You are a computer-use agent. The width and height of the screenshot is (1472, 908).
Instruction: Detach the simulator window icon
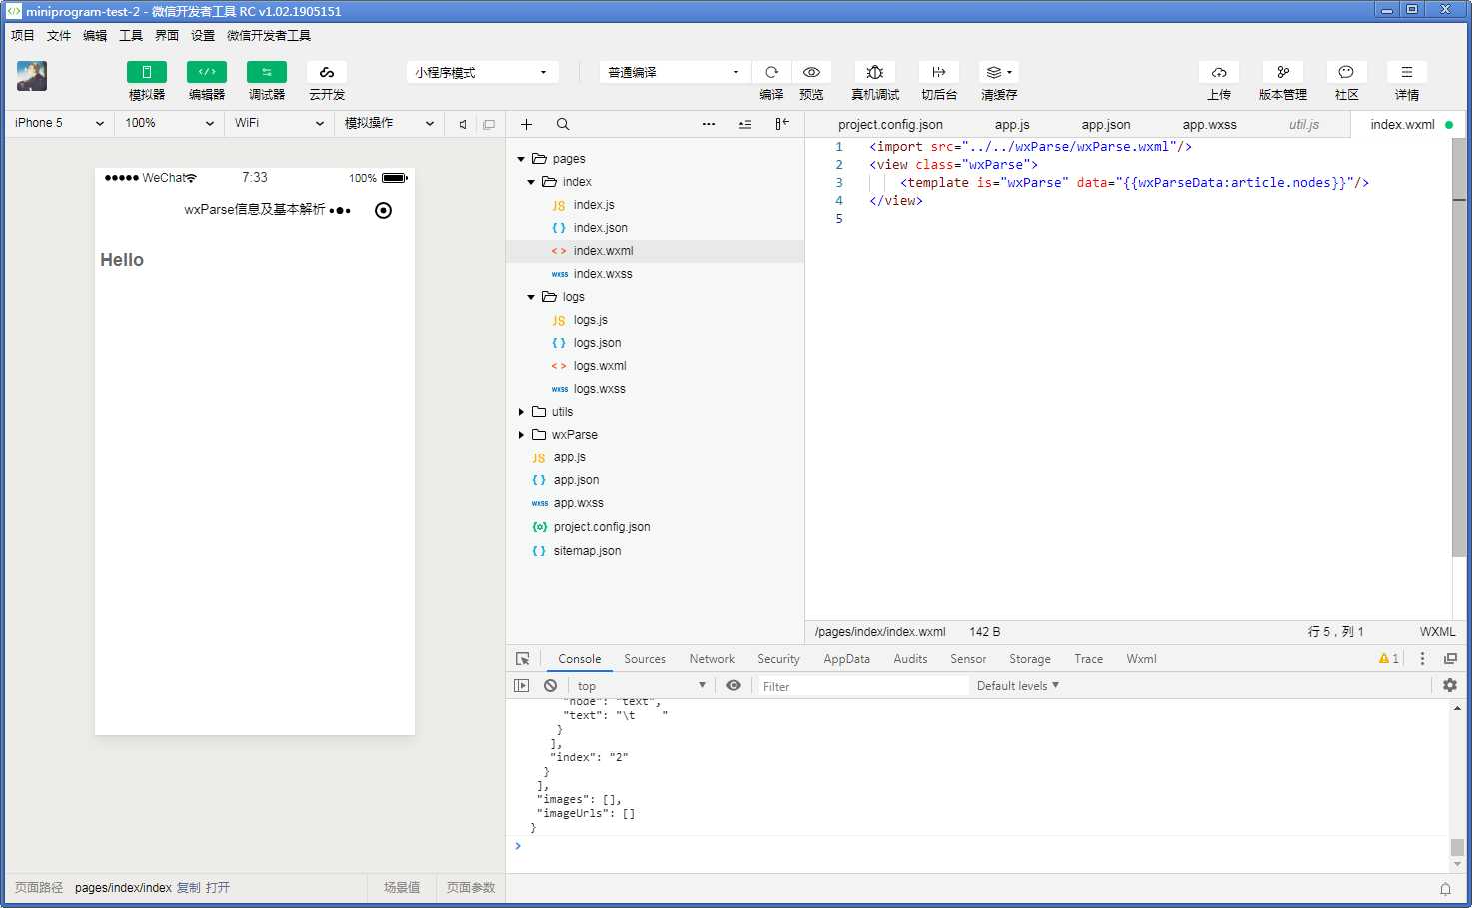coord(489,124)
